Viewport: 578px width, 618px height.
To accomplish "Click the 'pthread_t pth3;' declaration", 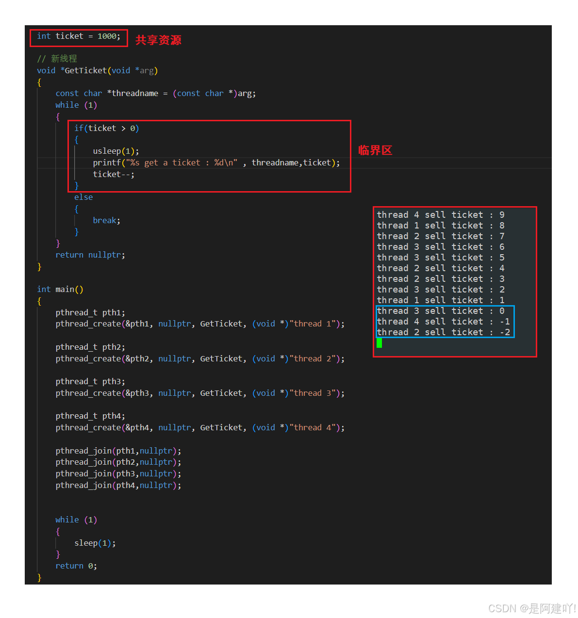I will [x=90, y=381].
